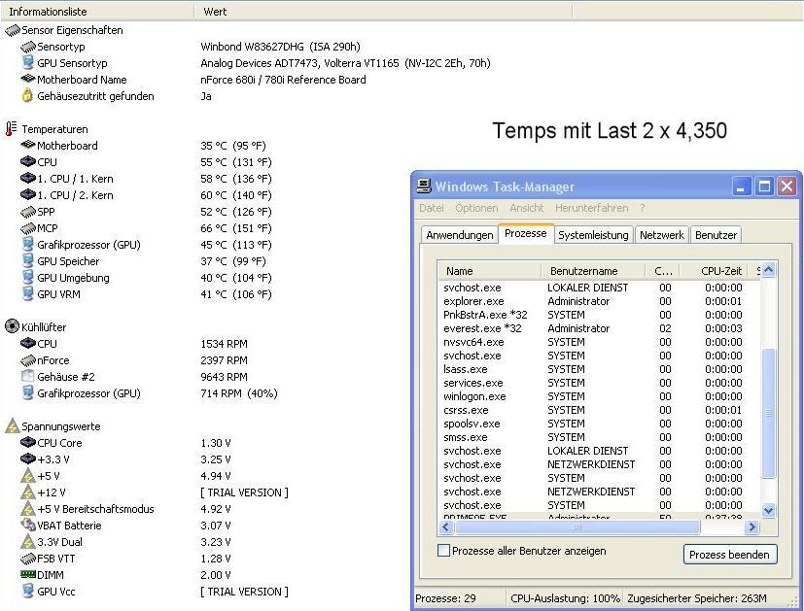Select the services.exe process
The height and width of the screenshot is (611, 804).
[599, 383]
